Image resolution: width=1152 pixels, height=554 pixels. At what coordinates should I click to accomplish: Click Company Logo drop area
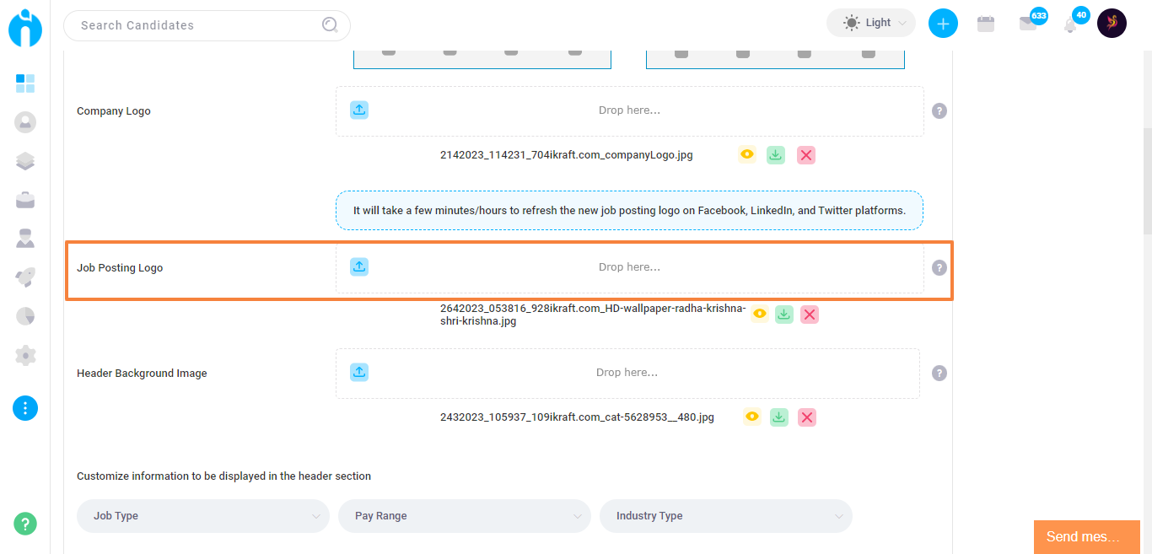[x=630, y=111]
